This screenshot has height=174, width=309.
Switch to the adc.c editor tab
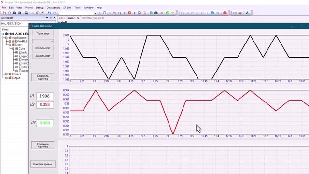pos(62,18)
